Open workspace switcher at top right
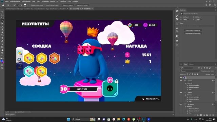 (x=210, y=5)
